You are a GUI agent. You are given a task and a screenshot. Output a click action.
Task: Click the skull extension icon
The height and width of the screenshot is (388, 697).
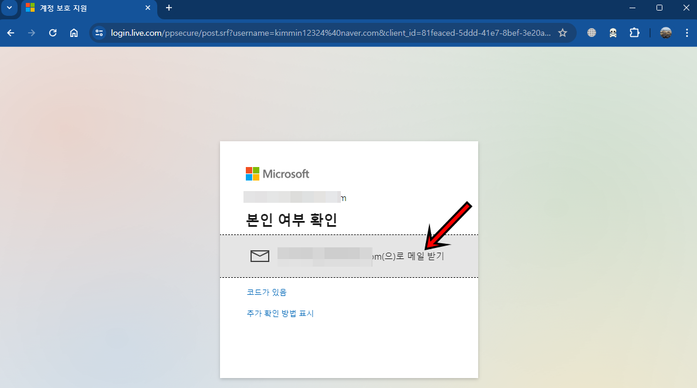tap(613, 33)
